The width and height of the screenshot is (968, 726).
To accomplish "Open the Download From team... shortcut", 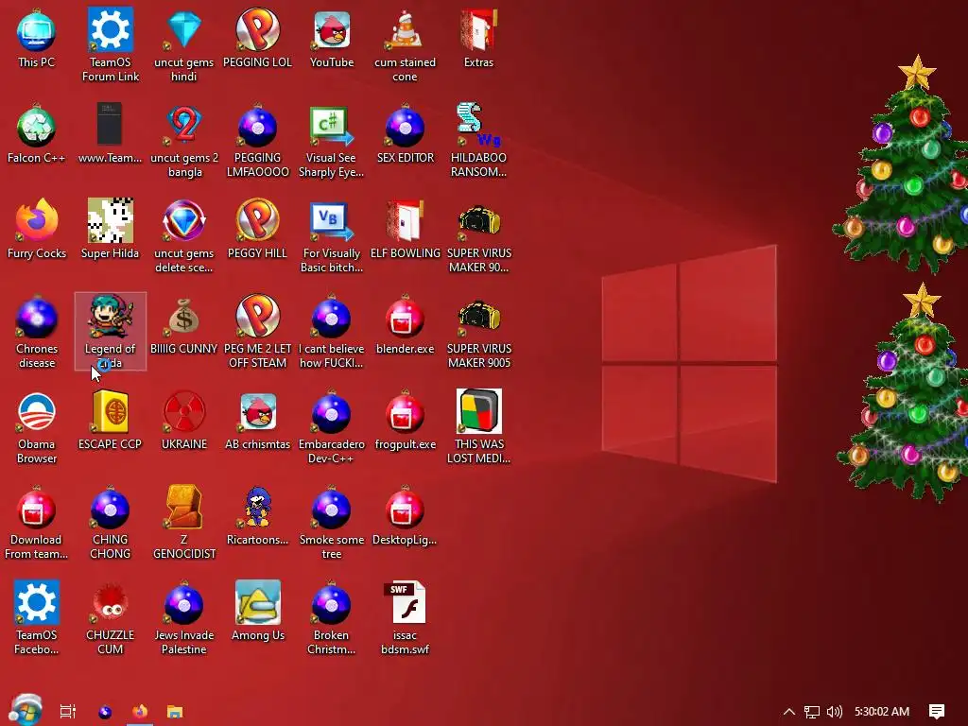I will (x=37, y=523).
